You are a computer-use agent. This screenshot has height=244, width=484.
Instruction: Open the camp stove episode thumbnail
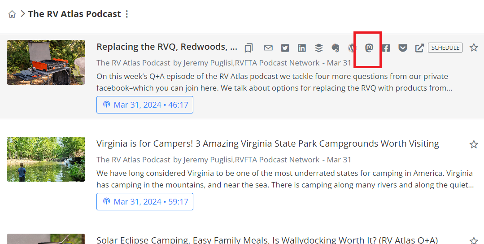tap(46, 62)
